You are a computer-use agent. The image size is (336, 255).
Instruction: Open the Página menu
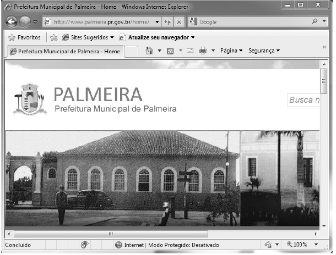tap(231, 51)
